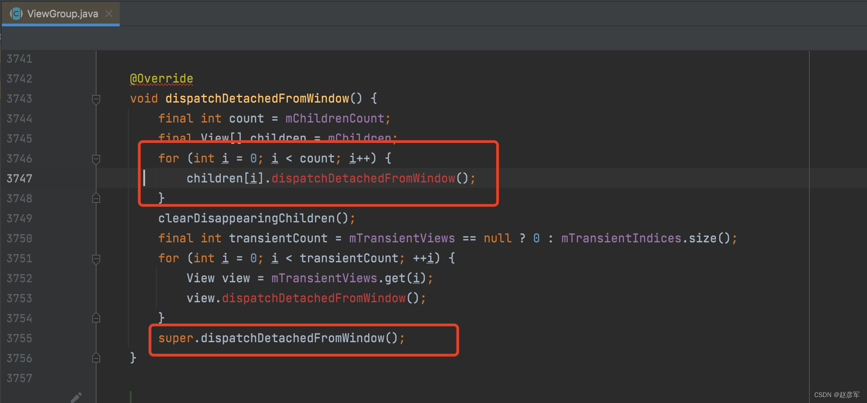Screen dimensions: 867x403
Task: Click line number 3747
Action: pos(19,179)
